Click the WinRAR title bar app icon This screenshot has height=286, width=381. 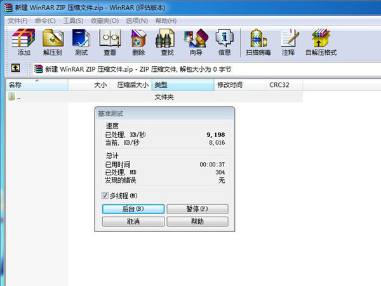click(8, 8)
